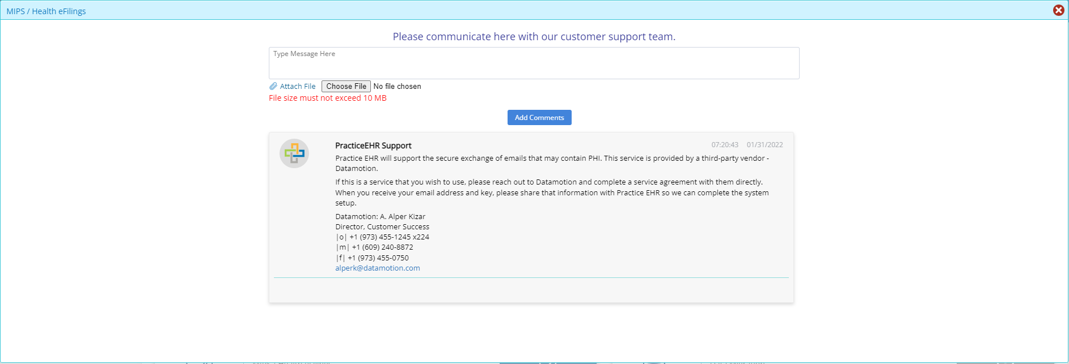
Task: Click the paperclip attach icon
Action: [x=273, y=87]
